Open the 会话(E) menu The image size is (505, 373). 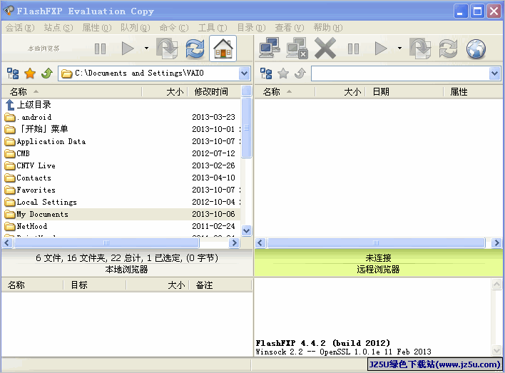pyautogui.click(x=20, y=28)
